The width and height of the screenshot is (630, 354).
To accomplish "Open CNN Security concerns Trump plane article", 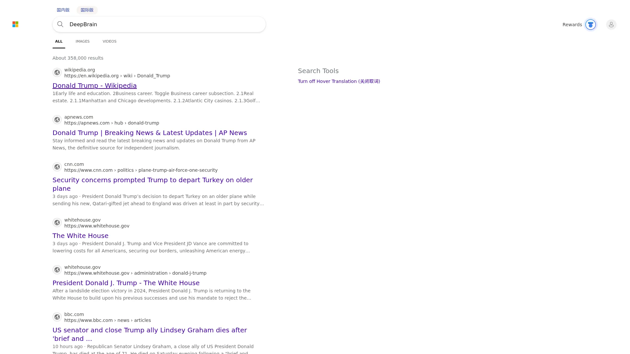I will (x=153, y=184).
